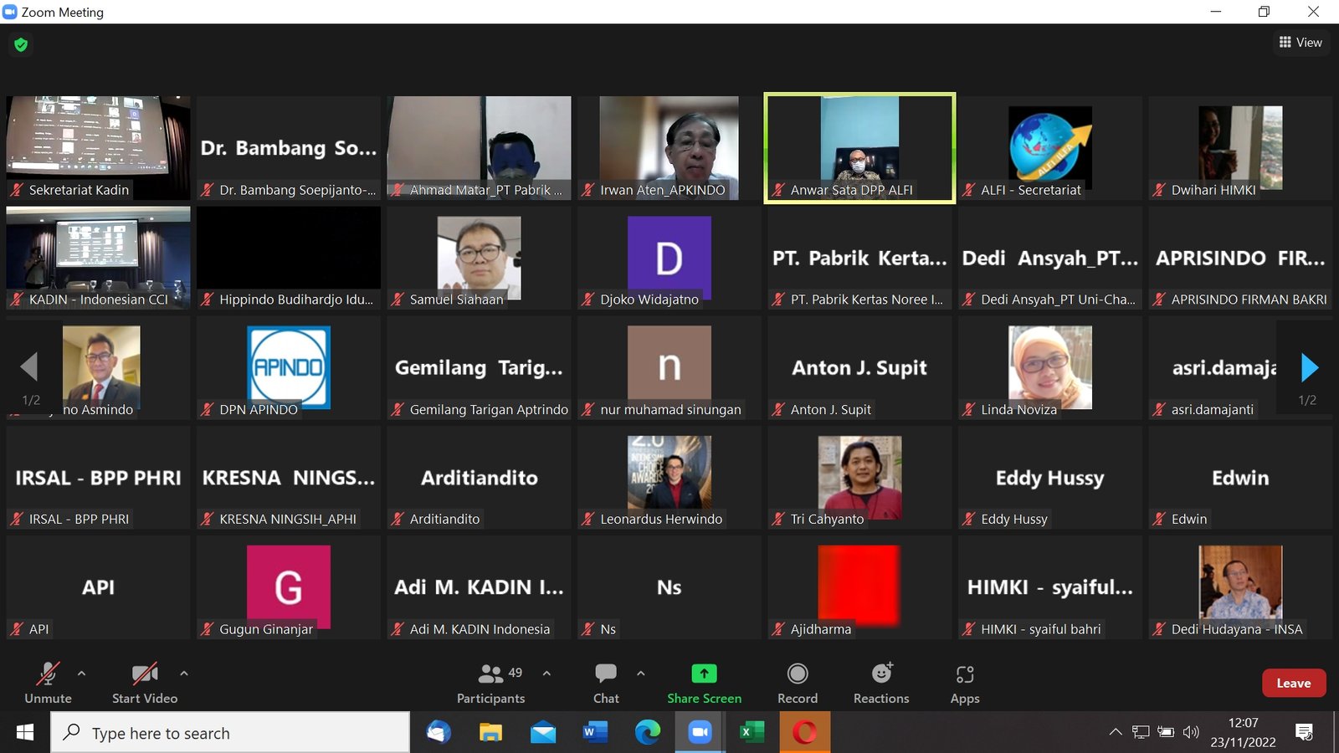Open the Chat panel

(606, 683)
